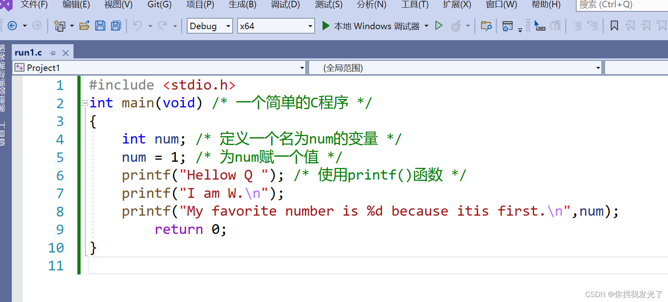The width and height of the screenshot is (668, 302).
Task: Open the Debug configuration dropdown
Action: [210, 26]
